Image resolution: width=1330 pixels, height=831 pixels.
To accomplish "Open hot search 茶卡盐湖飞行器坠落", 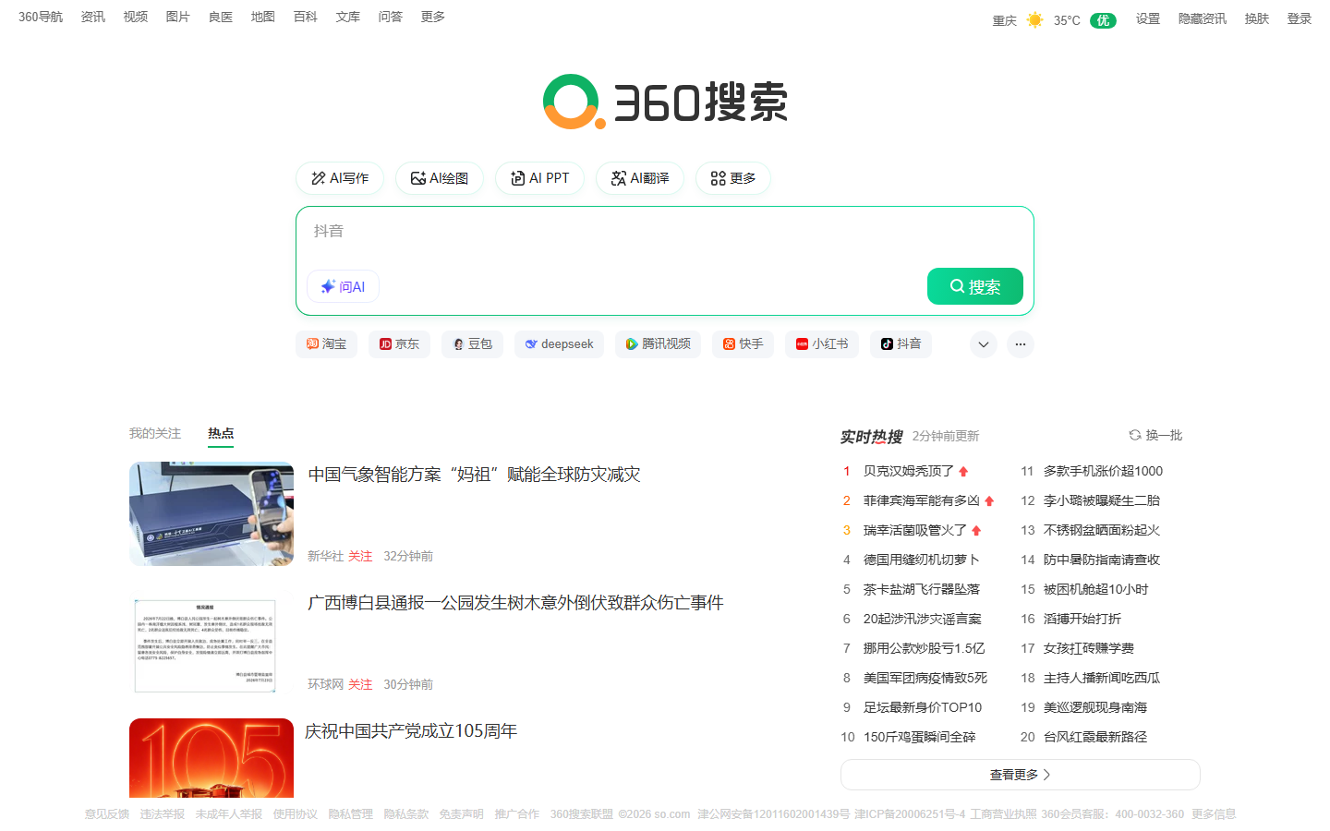I will point(922,589).
